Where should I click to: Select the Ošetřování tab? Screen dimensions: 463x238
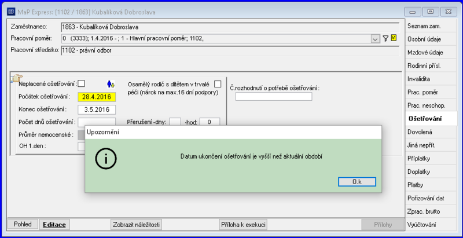pos(431,119)
